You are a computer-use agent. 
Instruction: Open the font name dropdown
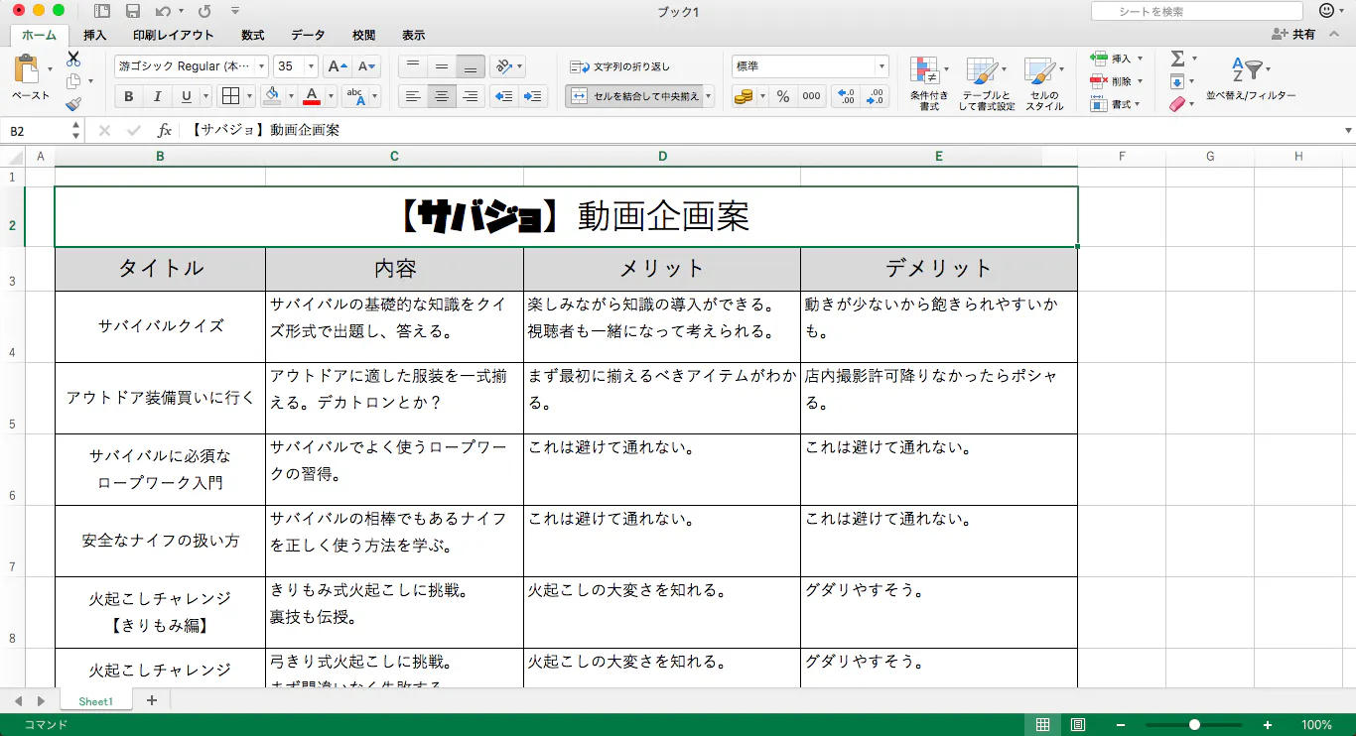[x=262, y=66]
